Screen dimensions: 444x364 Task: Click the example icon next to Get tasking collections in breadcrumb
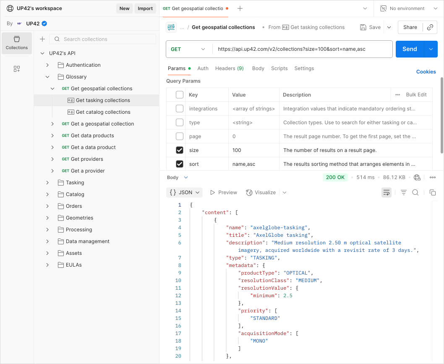click(x=285, y=27)
